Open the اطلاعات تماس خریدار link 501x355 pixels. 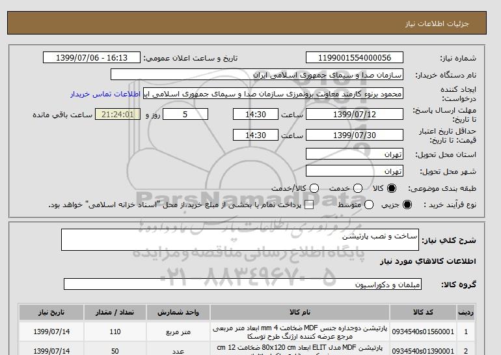click(x=105, y=94)
